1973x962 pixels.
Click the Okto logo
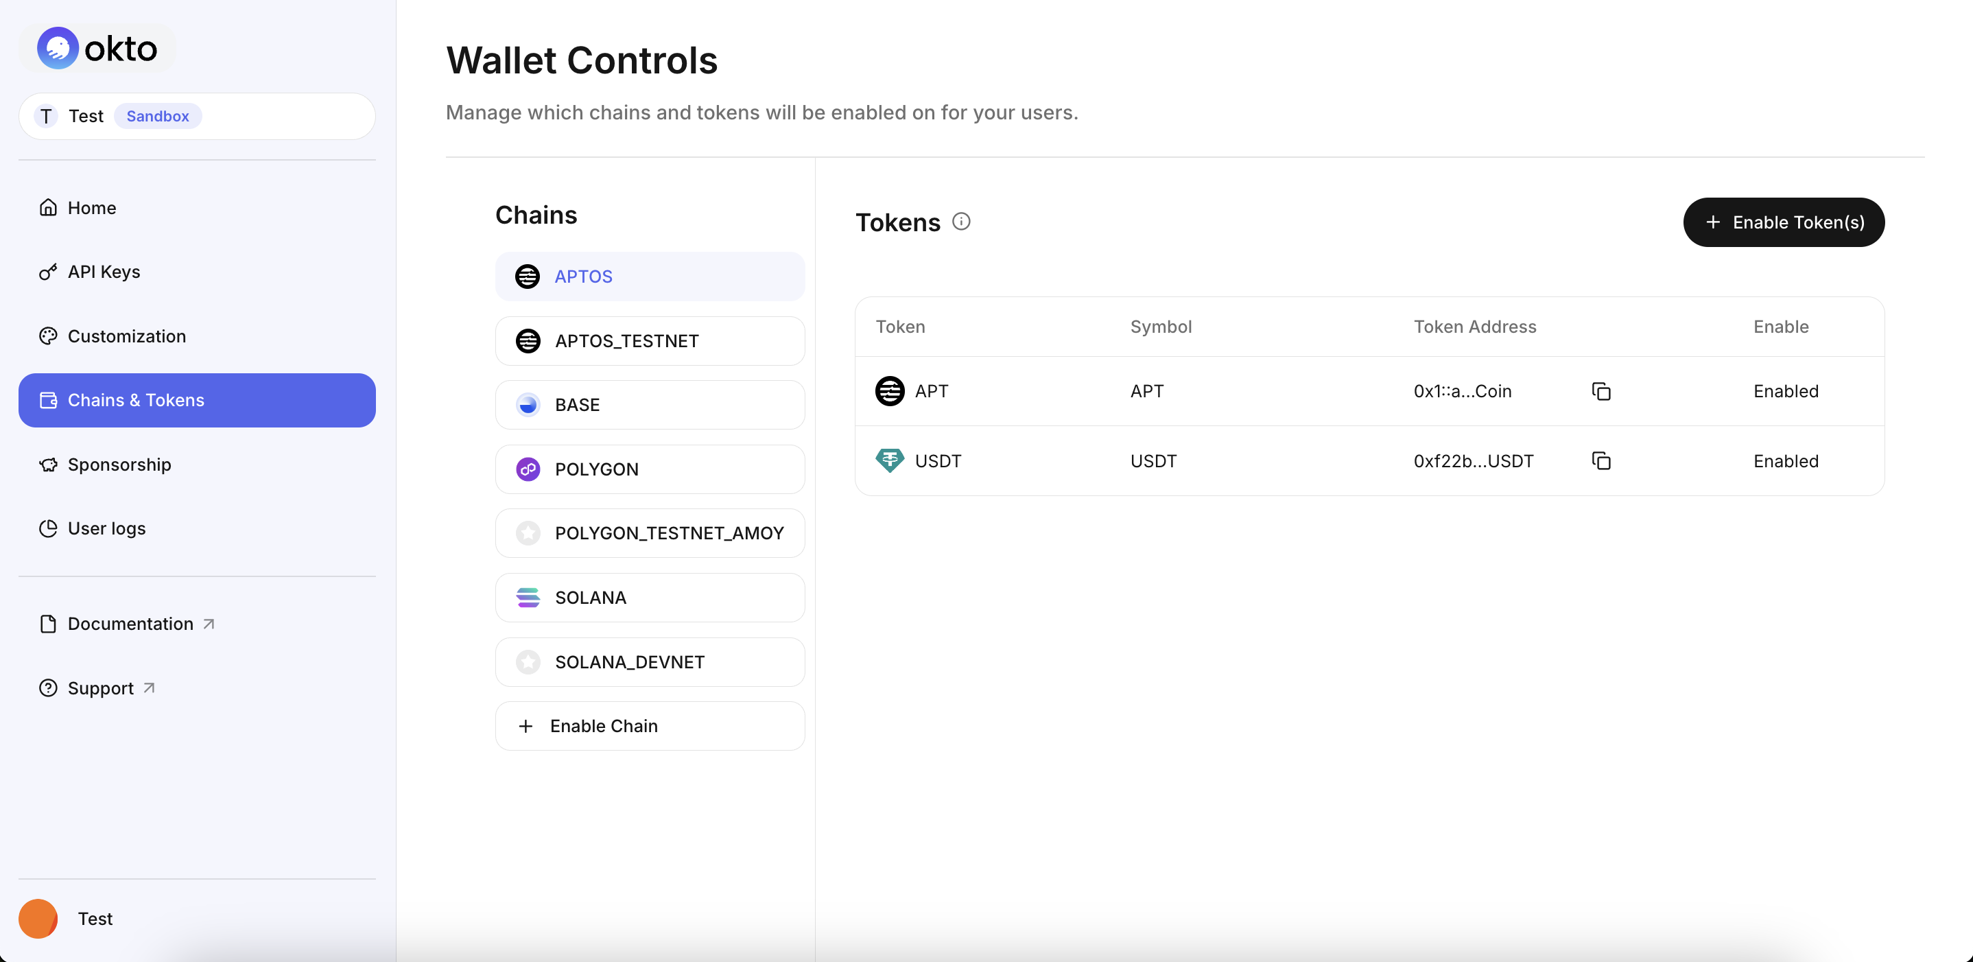pyautogui.click(x=97, y=48)
